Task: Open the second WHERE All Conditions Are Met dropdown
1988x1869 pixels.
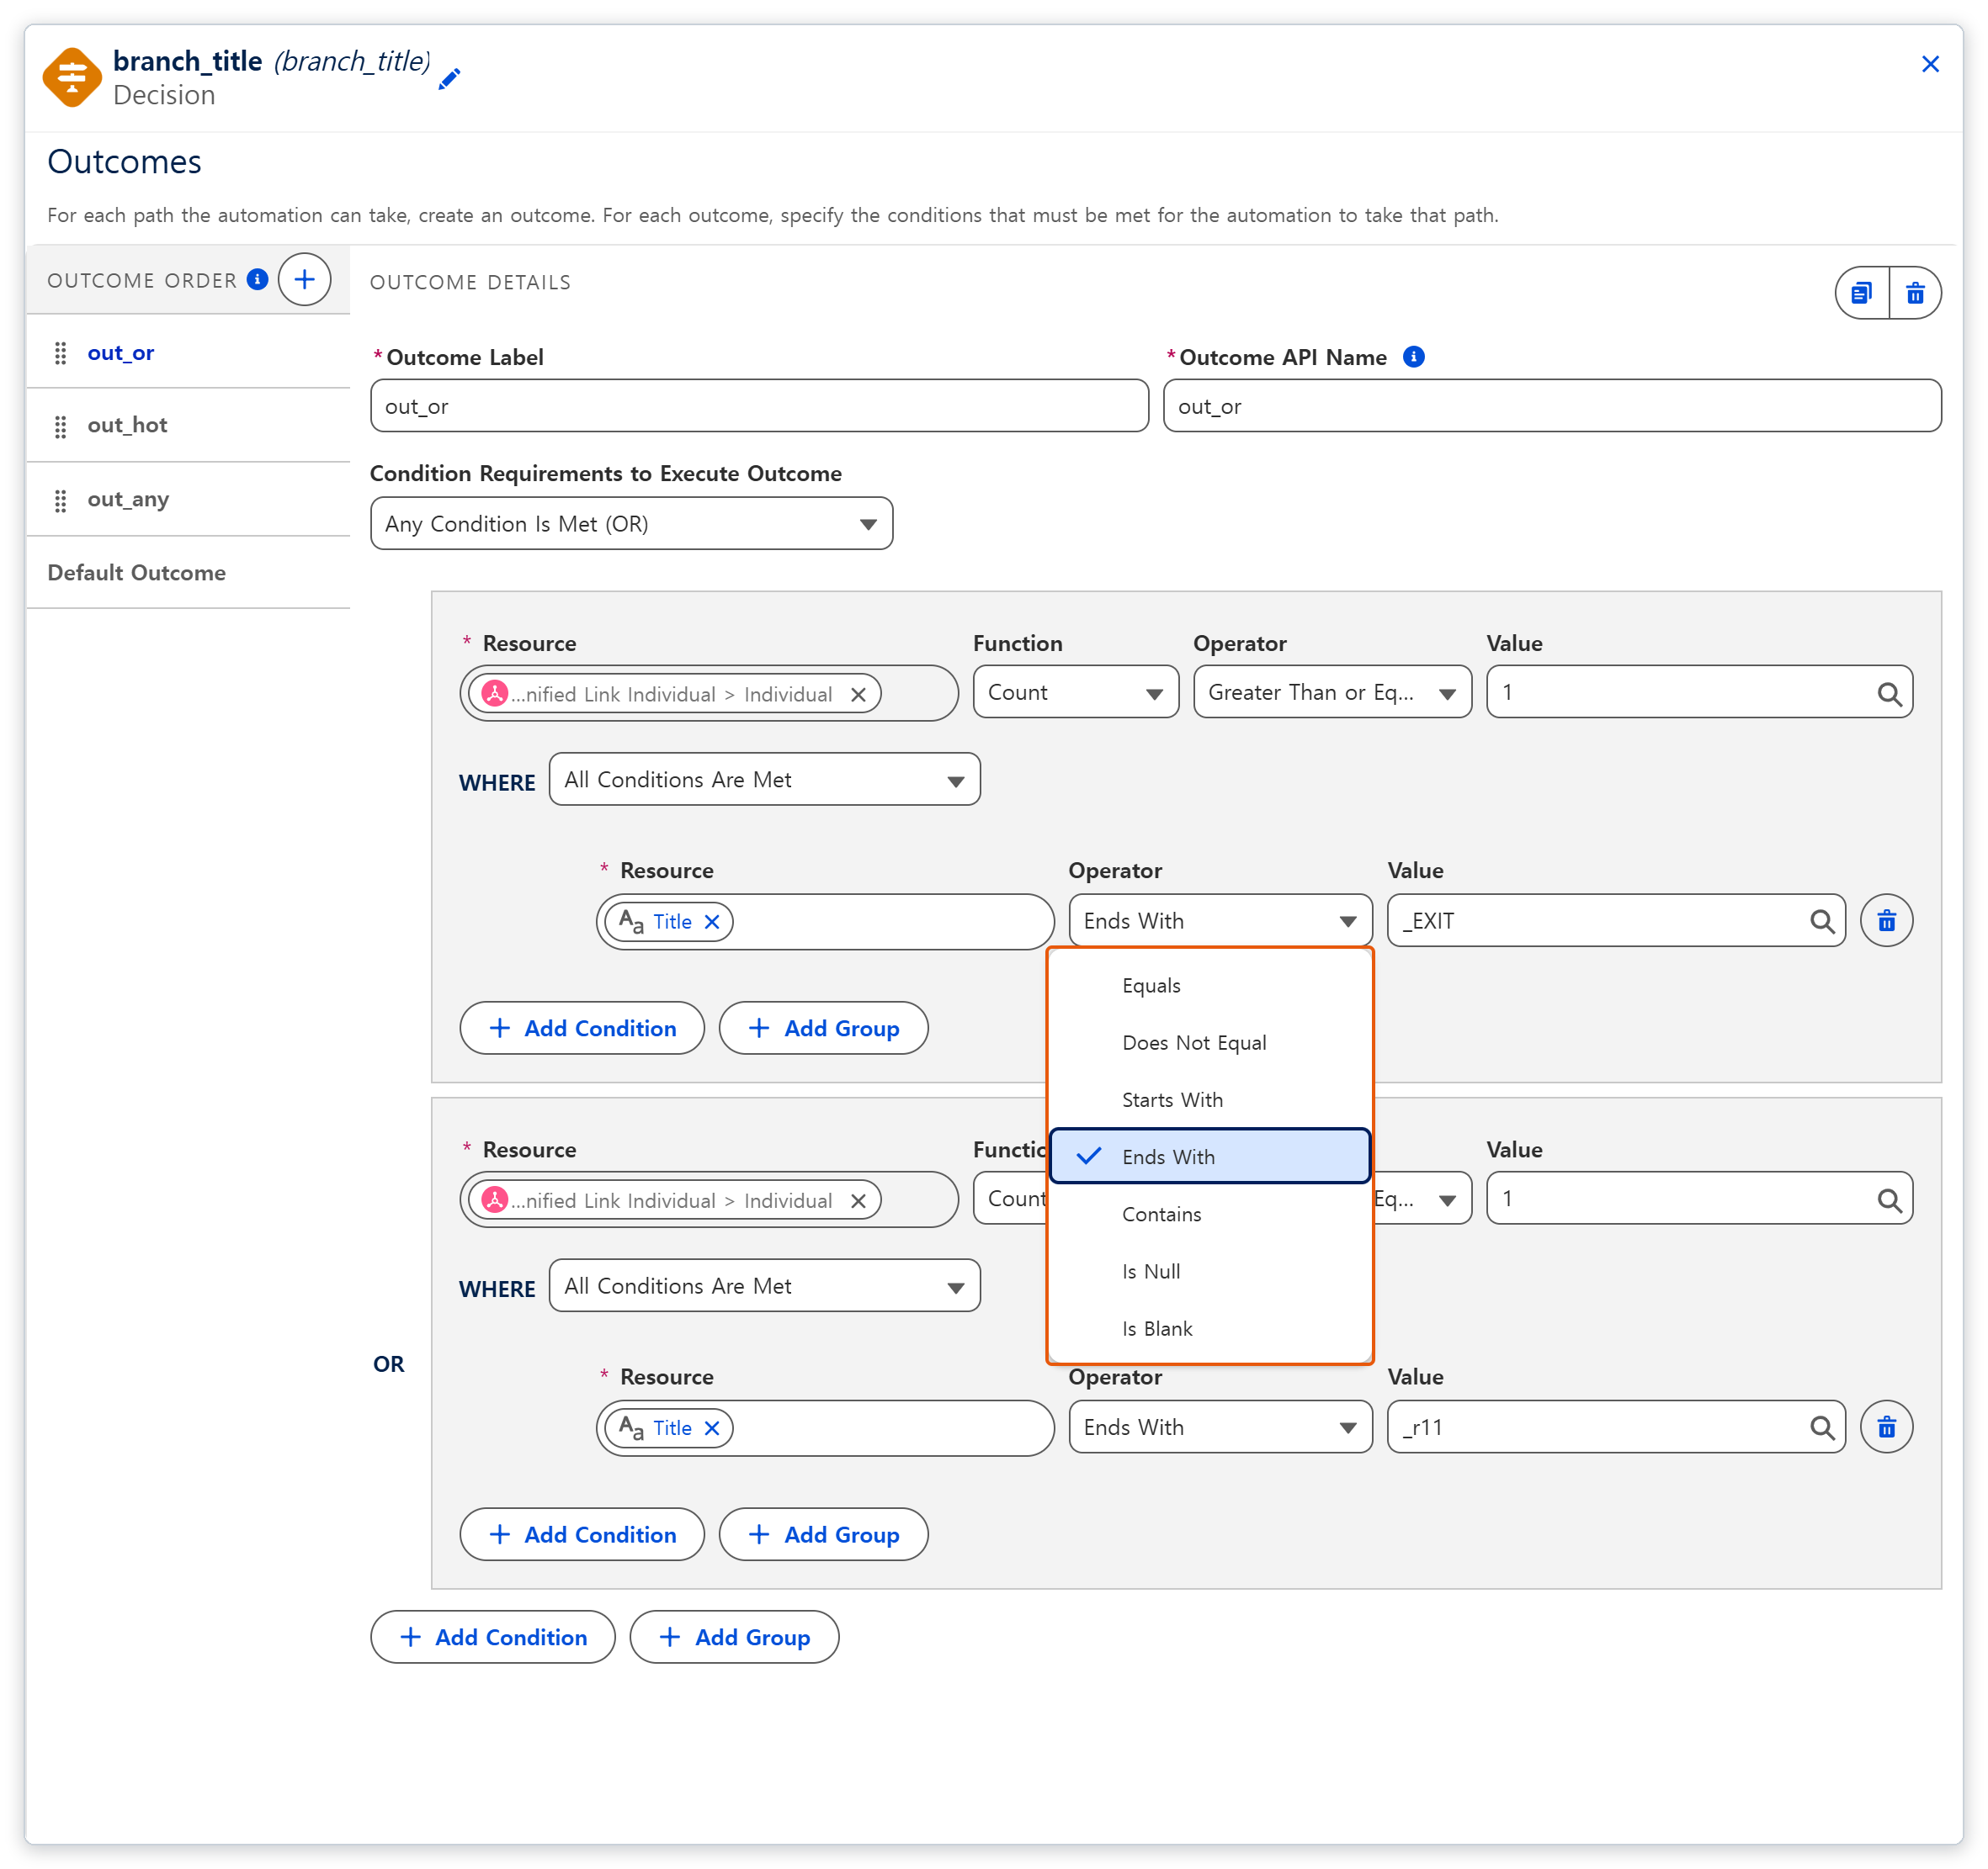Action: [x=764, y=1285]
